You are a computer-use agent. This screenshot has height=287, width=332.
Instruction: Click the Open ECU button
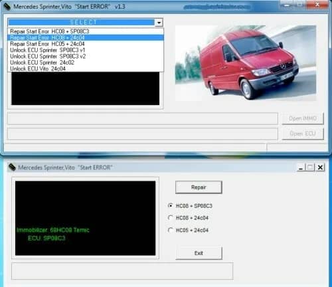click(303, 134)
